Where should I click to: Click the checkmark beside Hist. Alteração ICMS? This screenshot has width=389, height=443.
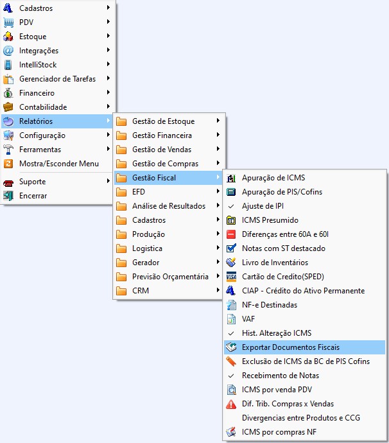click(232, 333)
